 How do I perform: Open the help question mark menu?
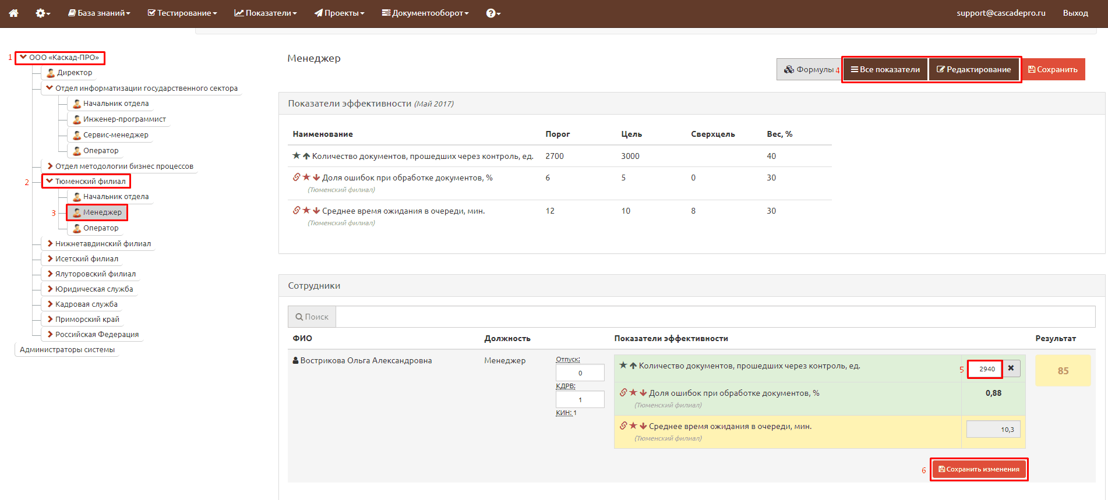tap(493, 13)
